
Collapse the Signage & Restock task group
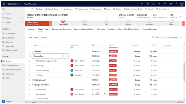33,85
